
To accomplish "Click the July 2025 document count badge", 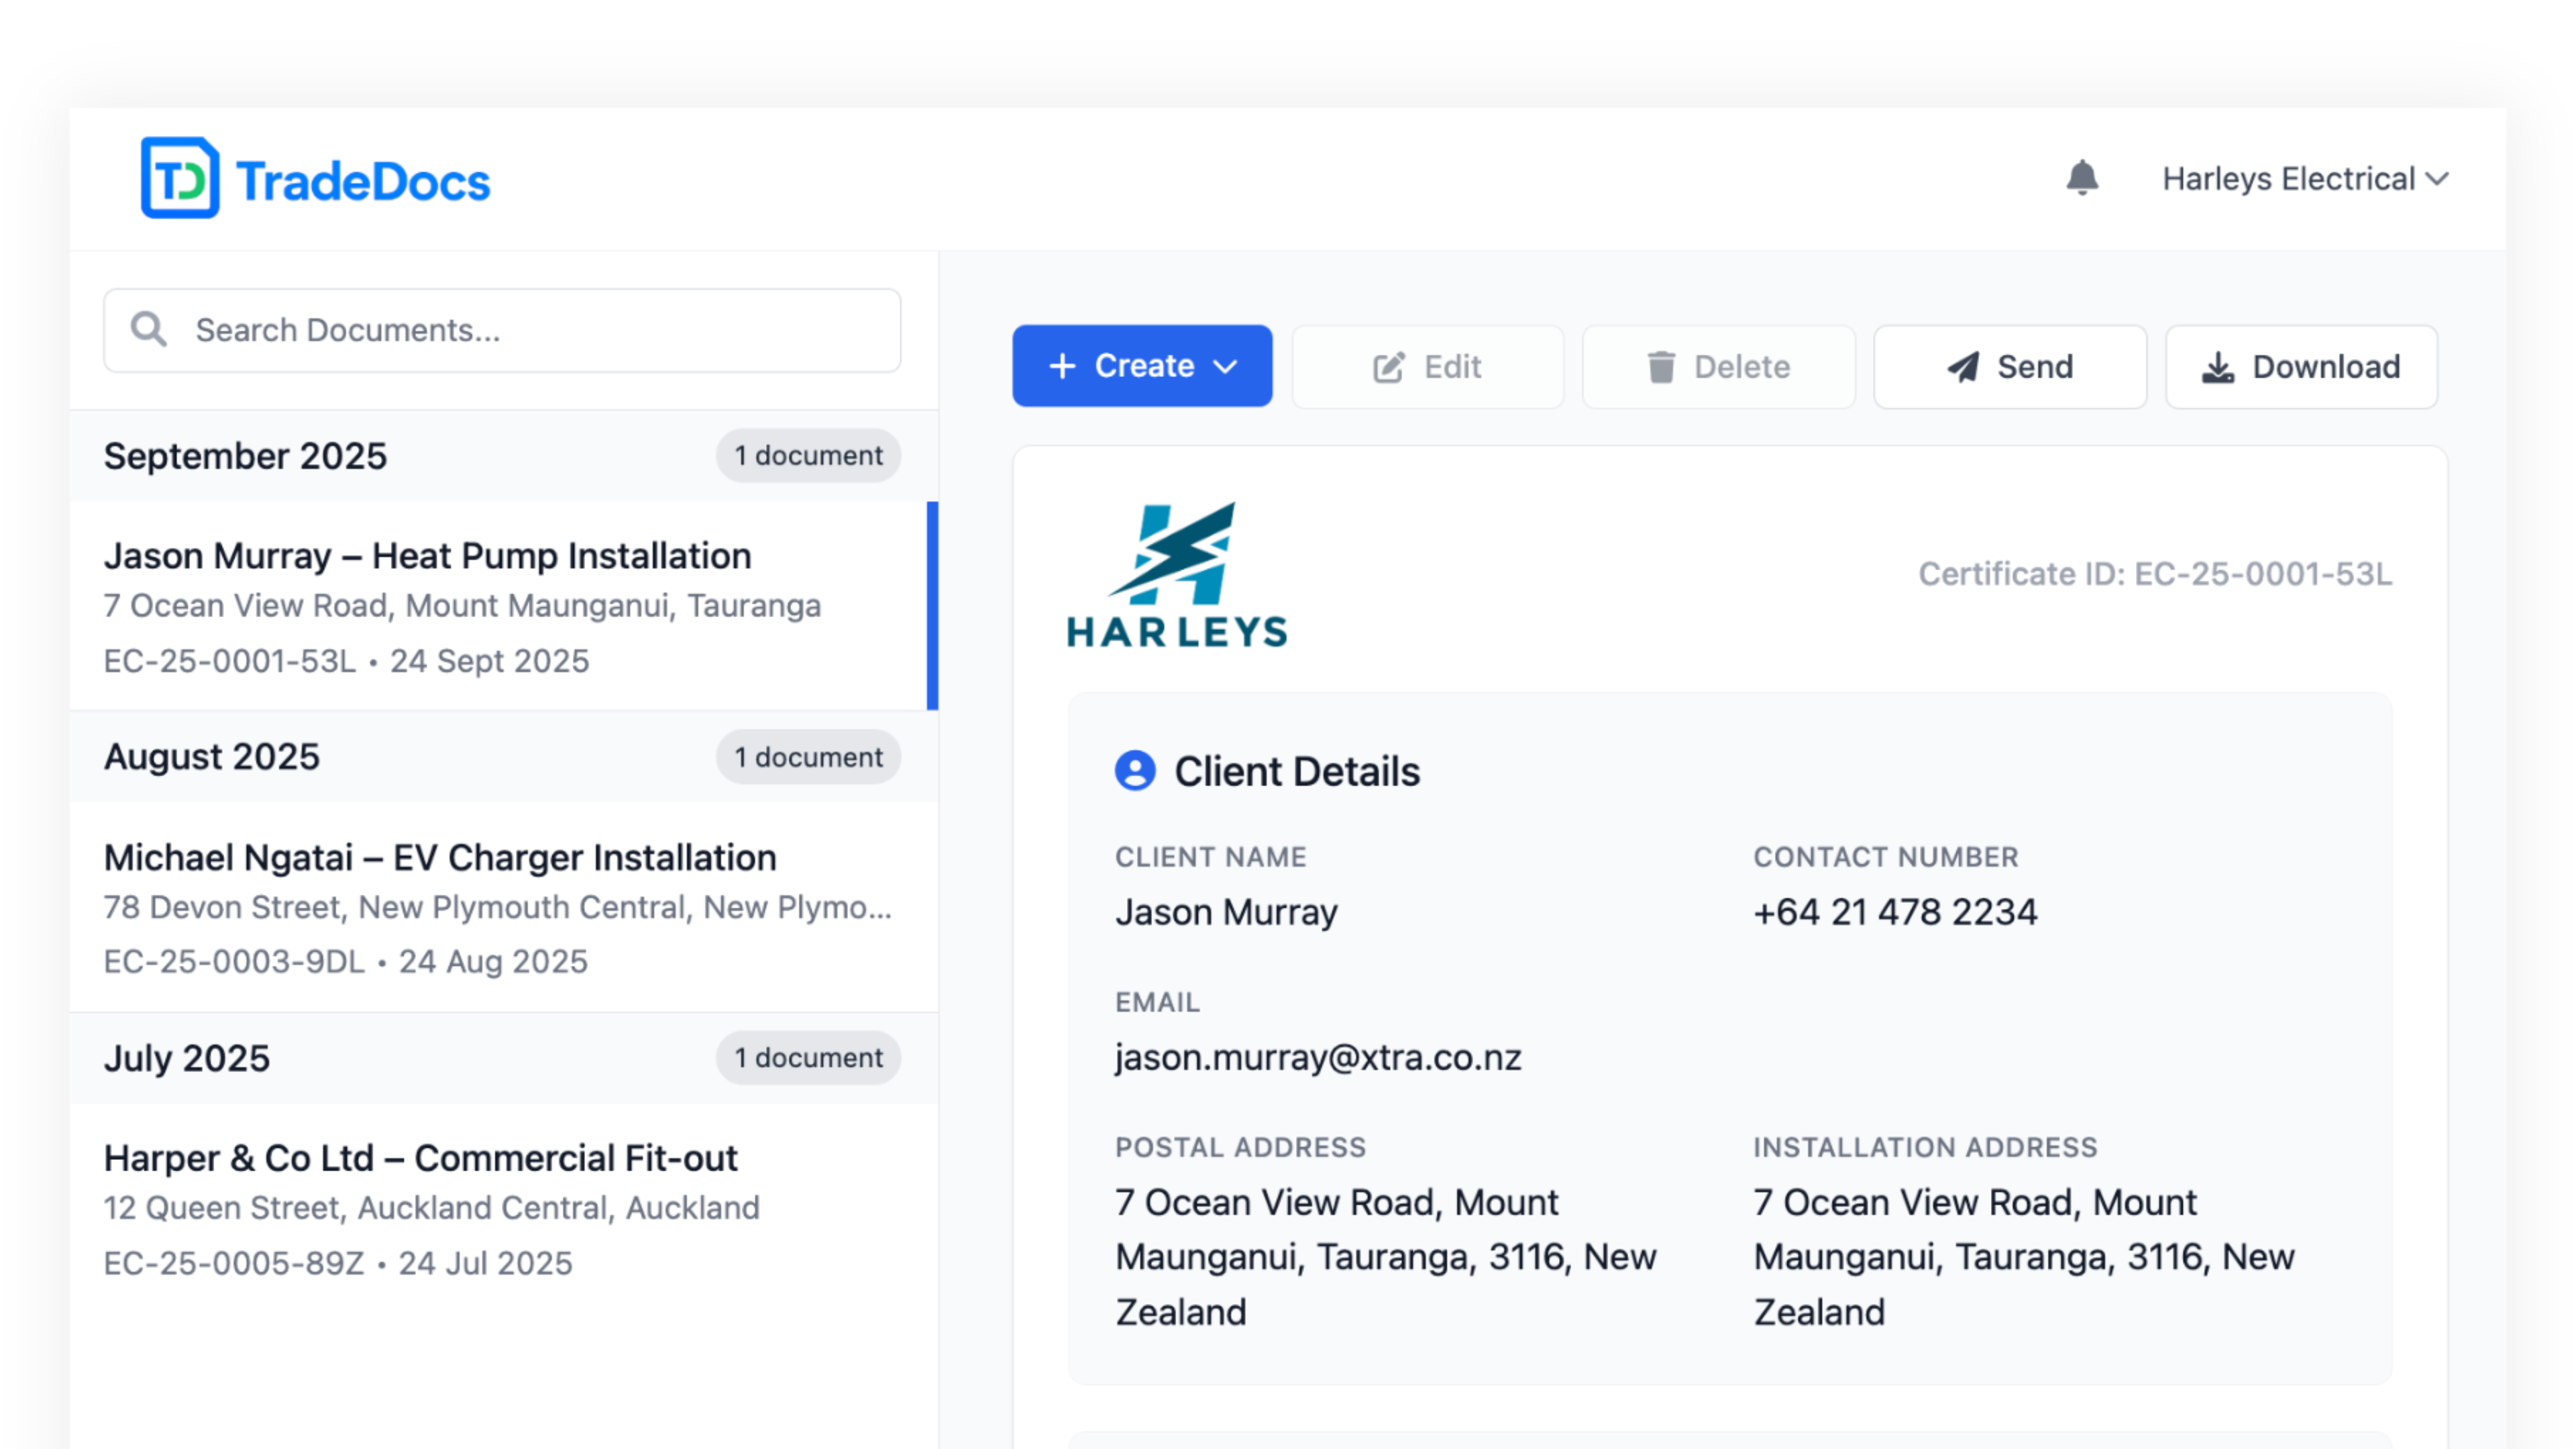I will 808,1058.
